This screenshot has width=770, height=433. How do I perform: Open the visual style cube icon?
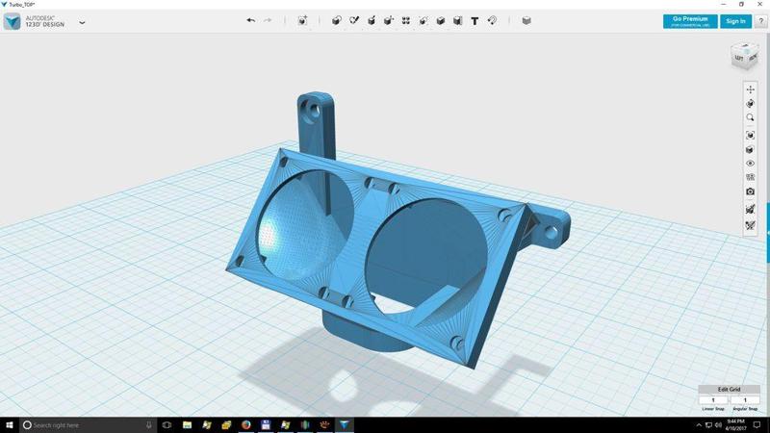pos(750,150)
